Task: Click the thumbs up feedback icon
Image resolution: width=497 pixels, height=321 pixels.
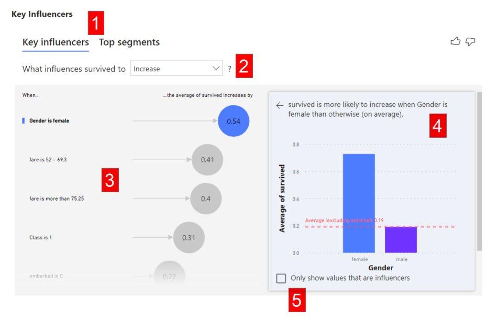Action: tap(456, 41)
